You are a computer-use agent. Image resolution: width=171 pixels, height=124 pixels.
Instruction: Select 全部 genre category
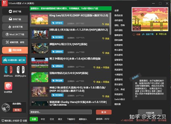coord(117,10)
